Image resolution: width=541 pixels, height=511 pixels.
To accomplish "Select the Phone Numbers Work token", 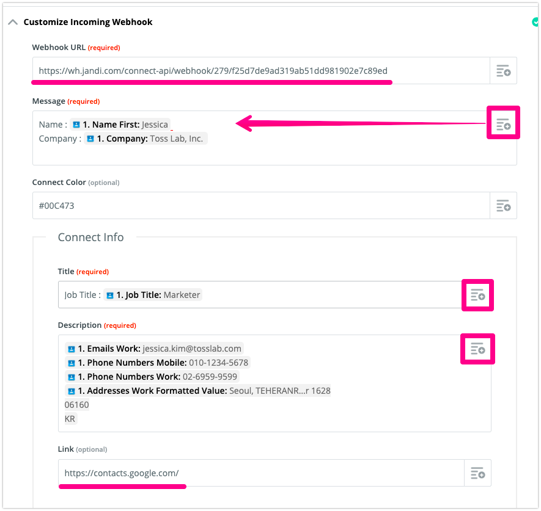I will 152,377.
